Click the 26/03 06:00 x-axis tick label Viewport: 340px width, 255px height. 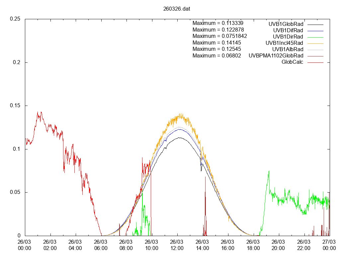(101, 245)
